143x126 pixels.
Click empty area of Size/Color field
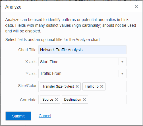(116, 86)
